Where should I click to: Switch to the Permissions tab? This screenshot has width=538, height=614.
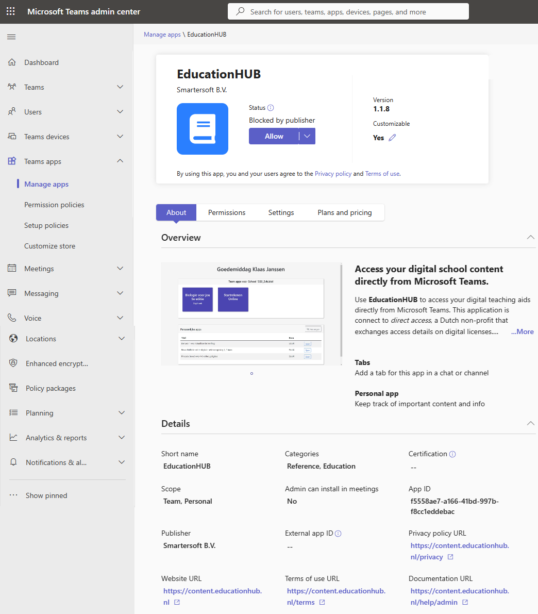coord(227,212)
